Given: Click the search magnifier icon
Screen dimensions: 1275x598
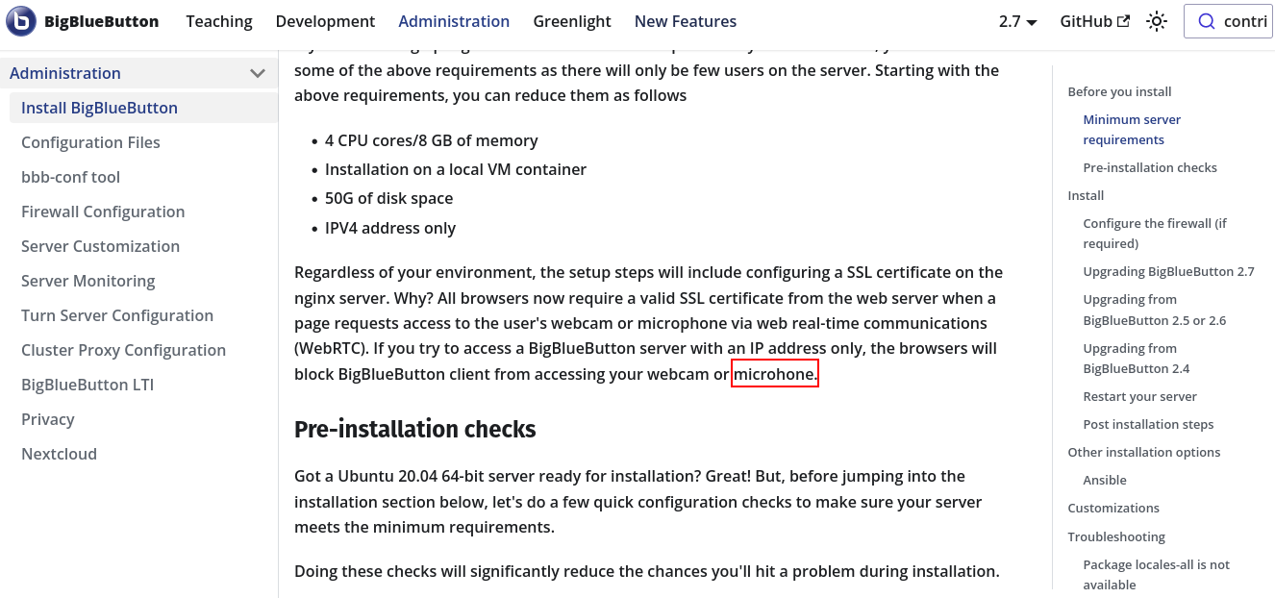Looking at the screenshot, I should point(1207,21).
